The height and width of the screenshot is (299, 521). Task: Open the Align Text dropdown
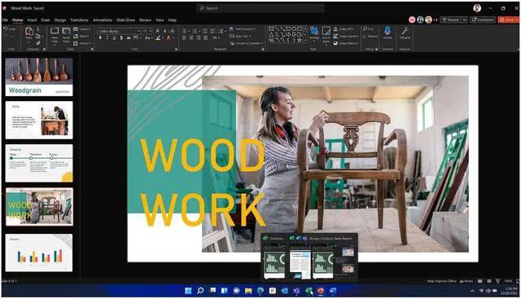pos(239,36)
